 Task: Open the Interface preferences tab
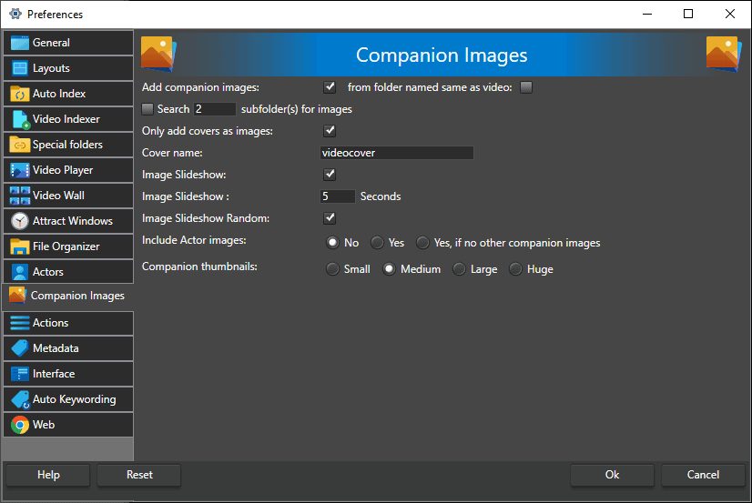pyautogui.click(x=68, y=374)
